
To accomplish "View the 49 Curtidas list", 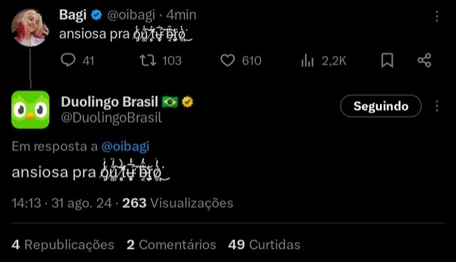I will coord(264,244).
